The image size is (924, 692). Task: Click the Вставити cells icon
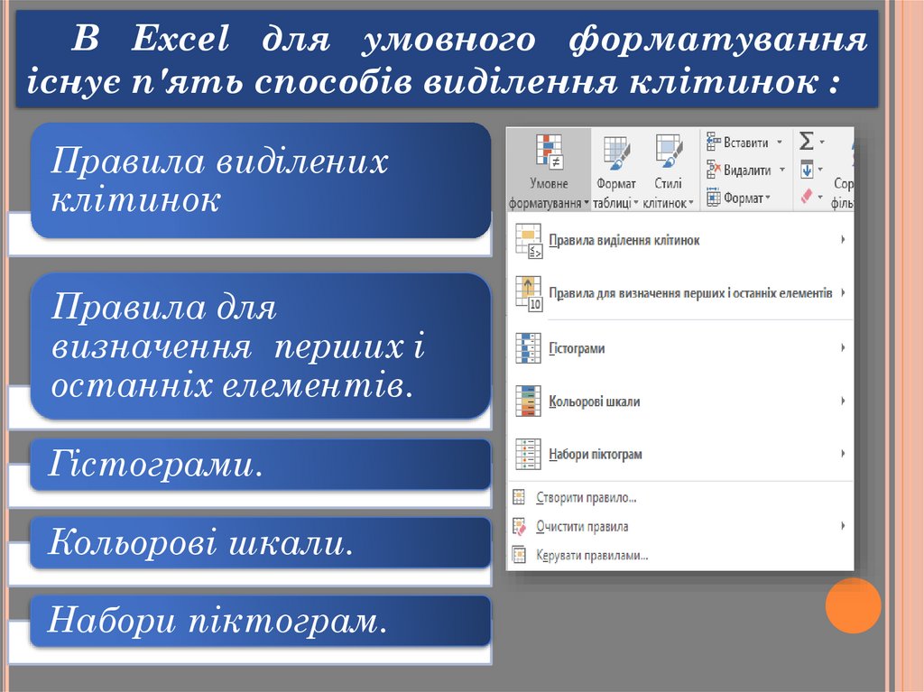714,142
